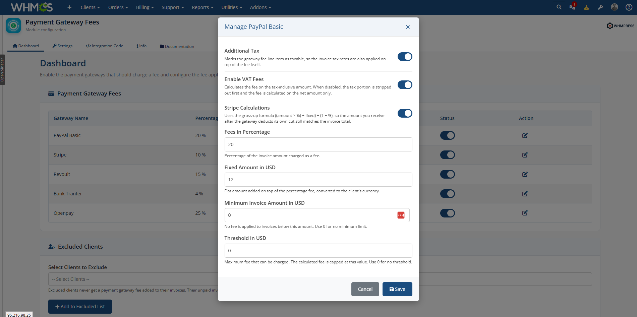
Task: Toggle Revoult gateway status switch
Action: pyautogui.click(x=448, y=174)
